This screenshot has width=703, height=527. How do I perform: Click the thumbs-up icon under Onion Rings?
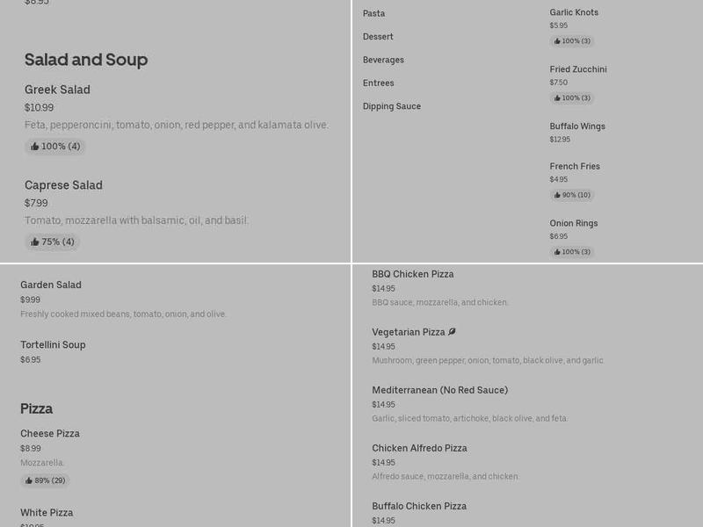click(x=557, y=252)
